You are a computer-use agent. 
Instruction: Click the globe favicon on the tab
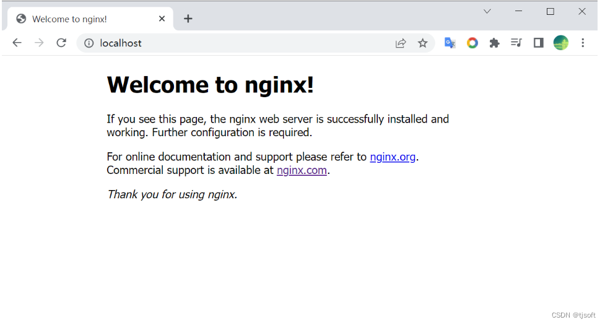click(x=21, y=19)
